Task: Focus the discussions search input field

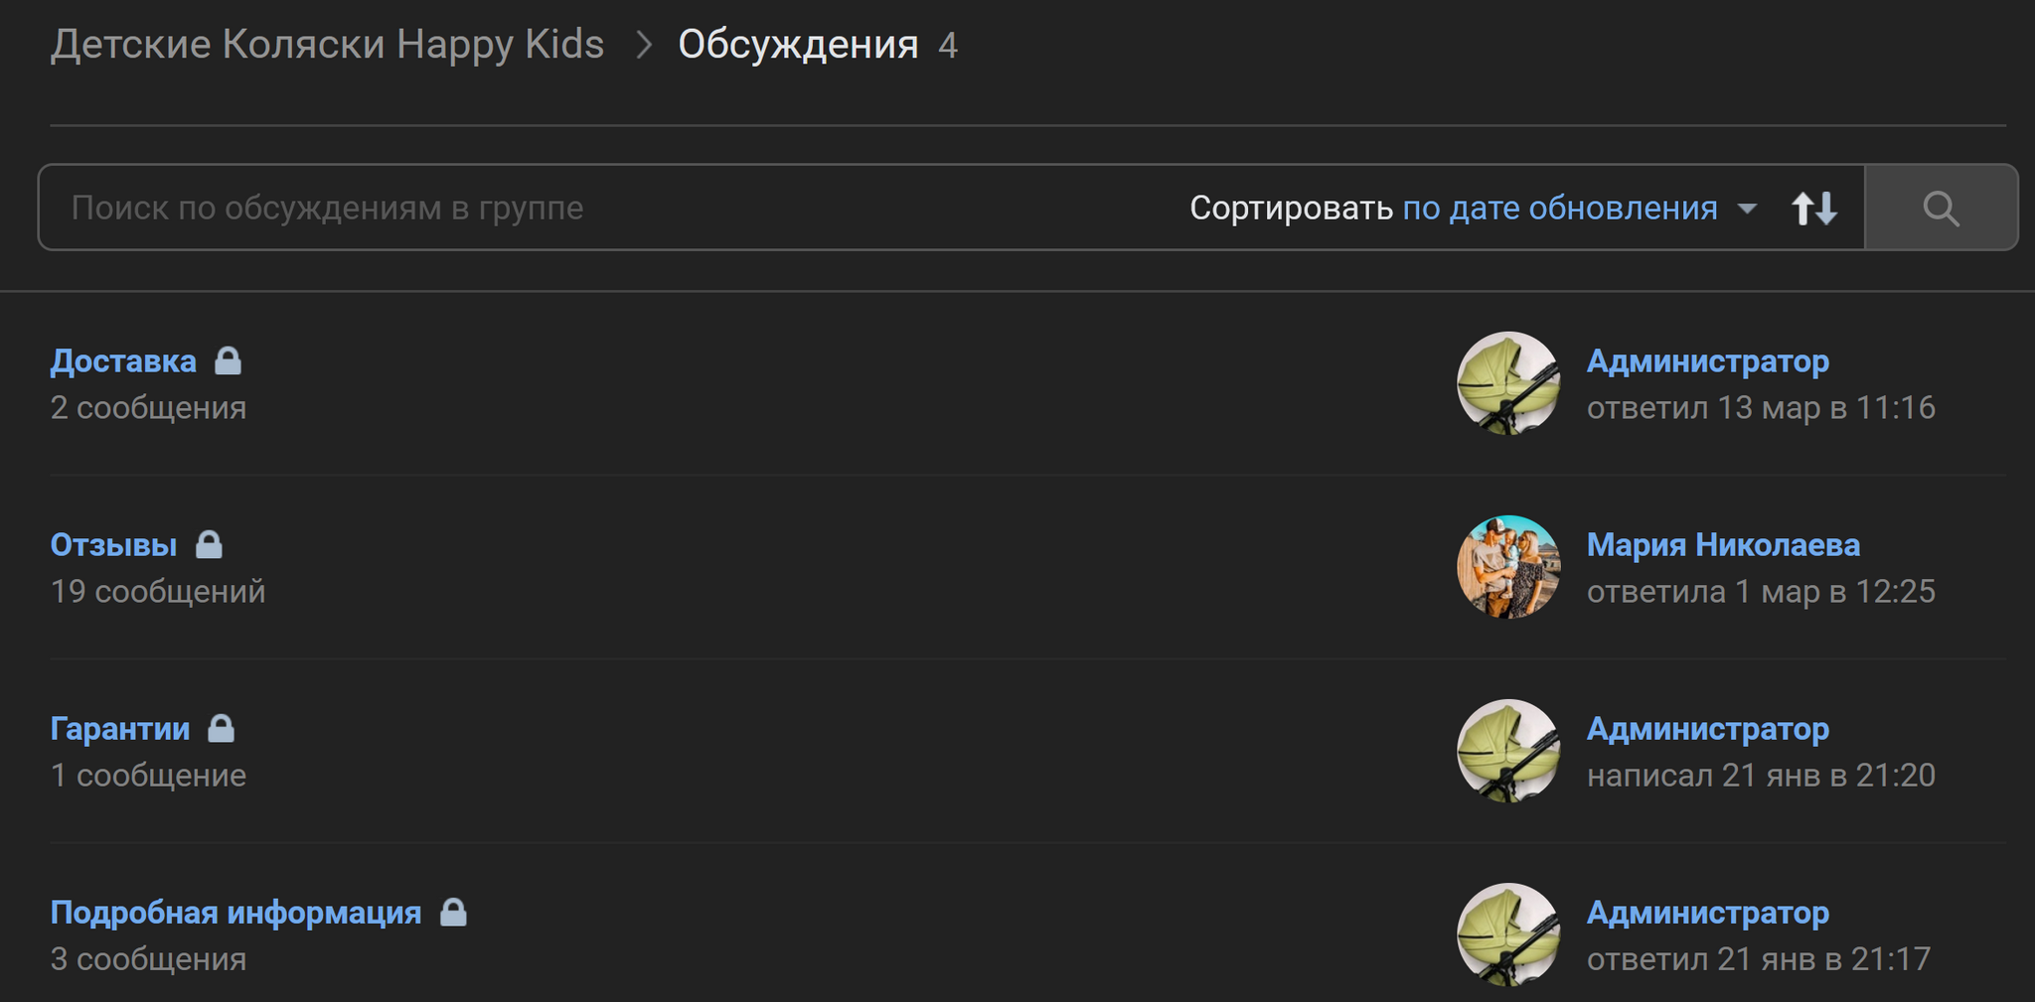Action: (x=596, y=209)
